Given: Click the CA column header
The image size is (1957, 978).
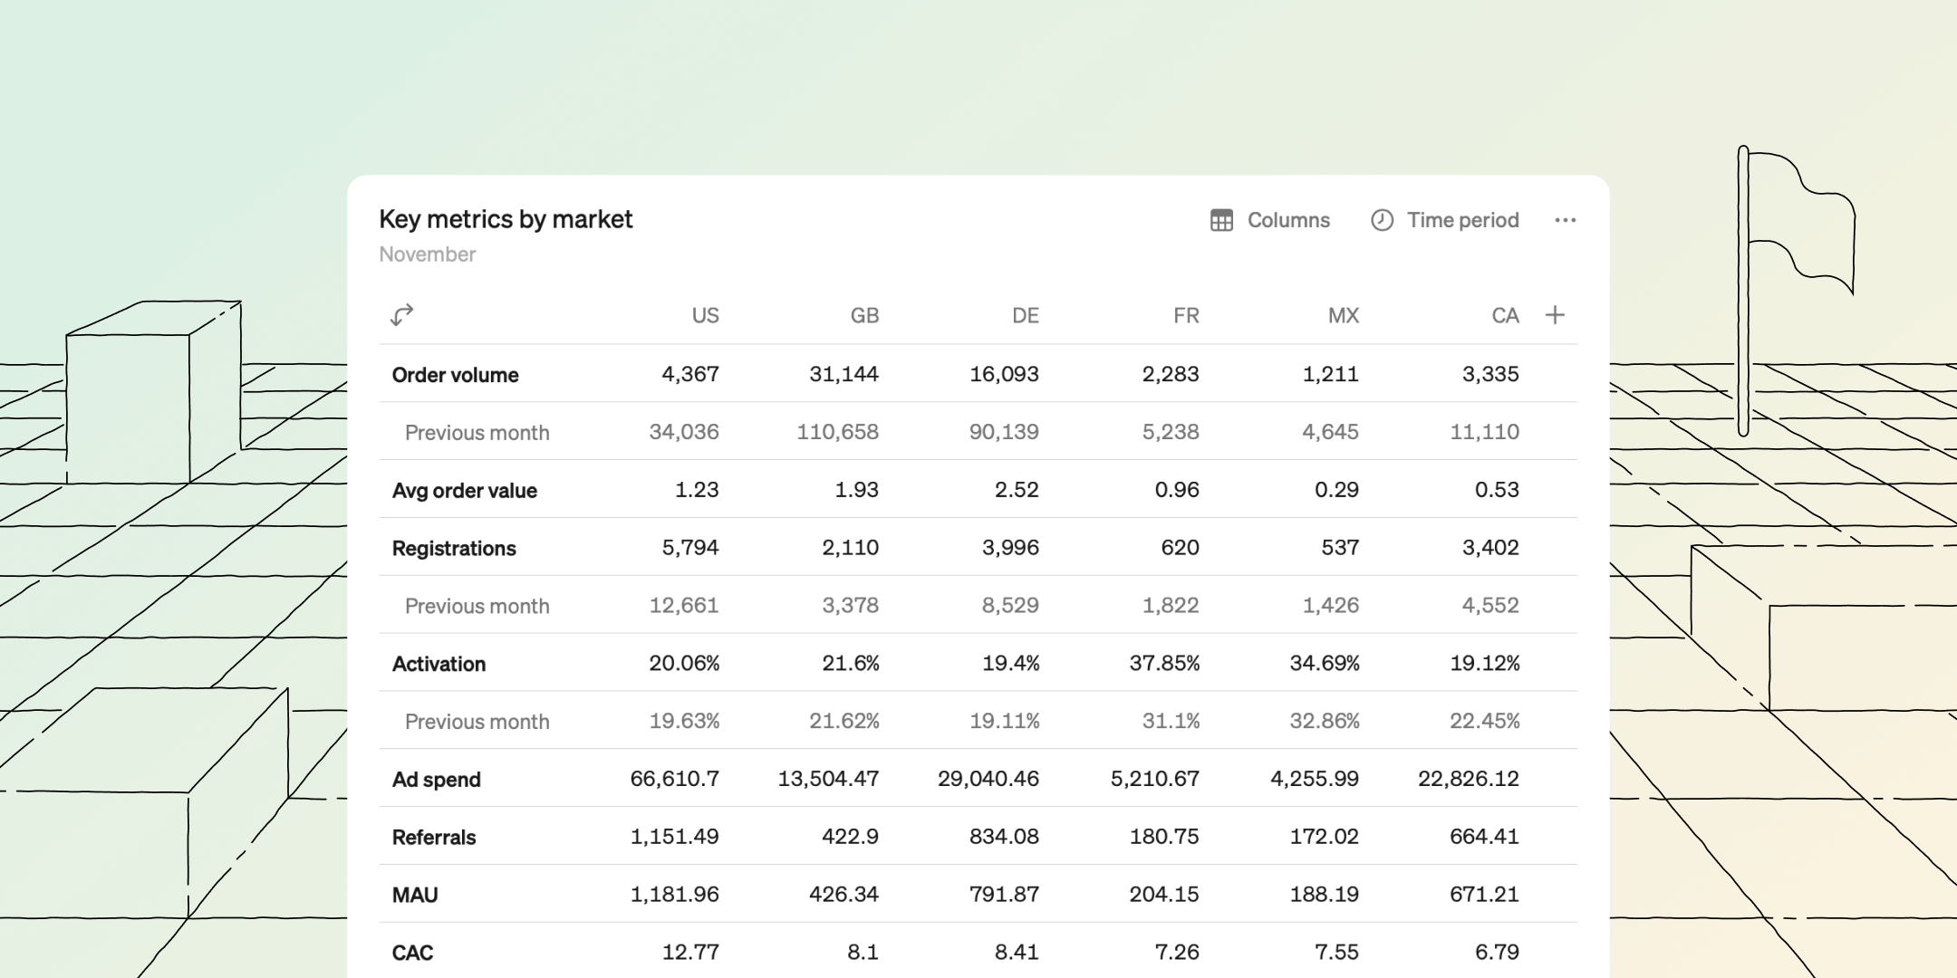Looking at the screenshot, I should click(x=1504, y=315).
